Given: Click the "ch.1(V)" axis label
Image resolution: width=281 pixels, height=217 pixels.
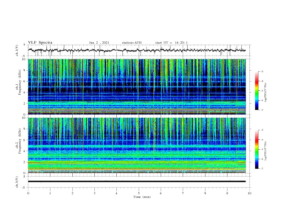Looking at the screenshot, I should click(17, 50).
